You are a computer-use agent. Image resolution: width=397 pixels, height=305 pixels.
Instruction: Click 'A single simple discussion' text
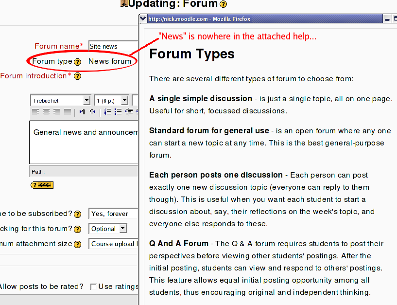pyautogui.click(x=201, y=98)
